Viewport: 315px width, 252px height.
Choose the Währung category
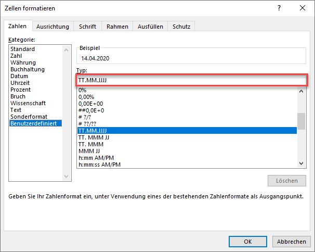tap(36, 62)
